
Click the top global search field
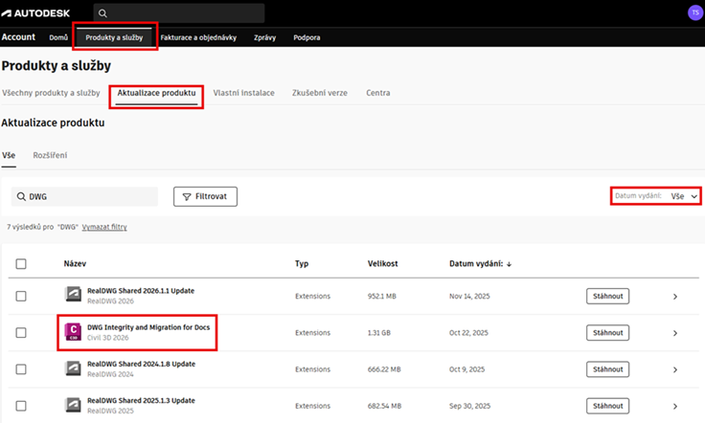(x=179, y=13)
